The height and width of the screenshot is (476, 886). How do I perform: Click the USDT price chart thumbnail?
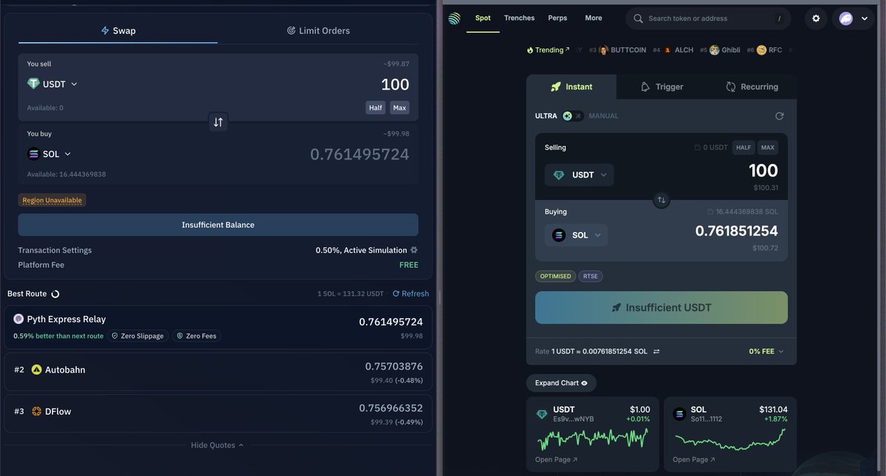tap(593, 439)
